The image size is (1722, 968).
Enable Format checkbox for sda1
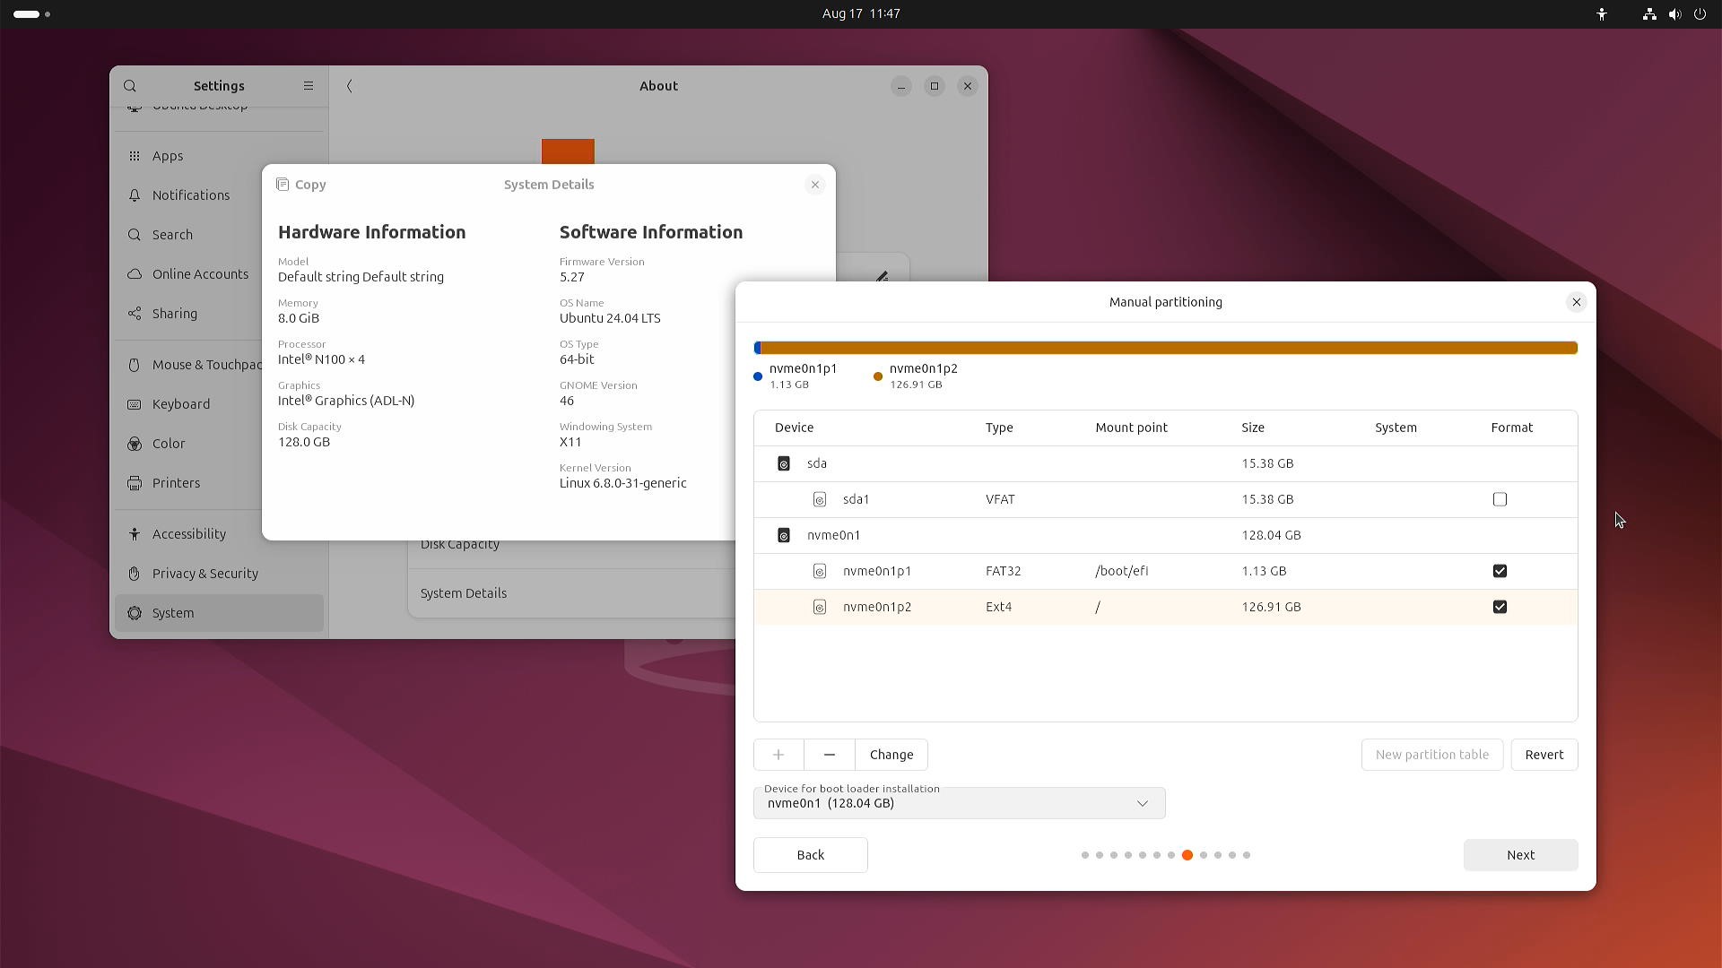tap(1500, 499)
